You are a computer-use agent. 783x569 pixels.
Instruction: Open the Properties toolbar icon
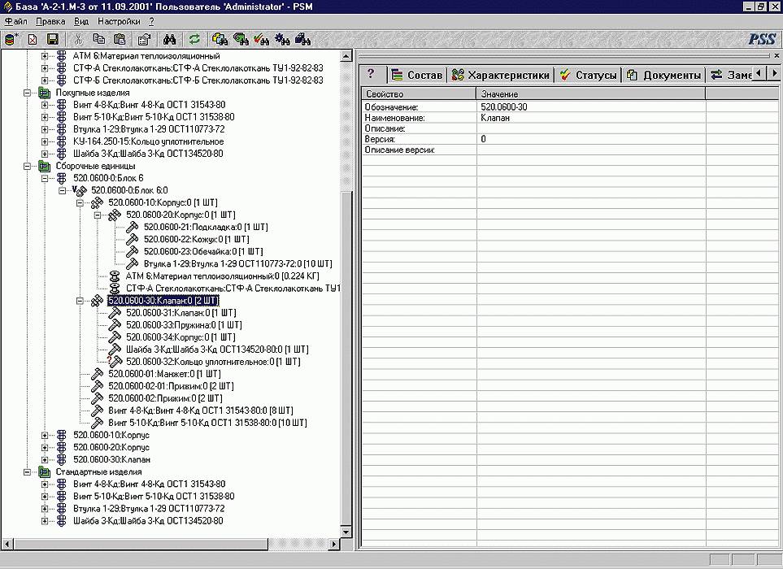point(143,39)
